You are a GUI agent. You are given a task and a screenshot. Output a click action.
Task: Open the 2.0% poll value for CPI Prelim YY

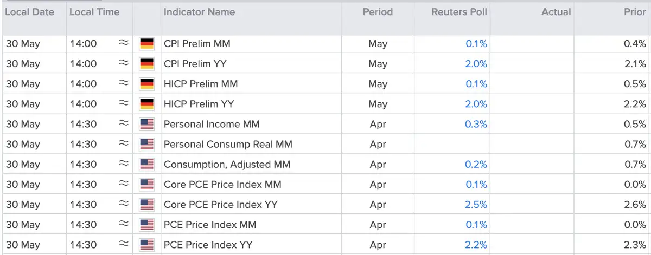[476, 64]
